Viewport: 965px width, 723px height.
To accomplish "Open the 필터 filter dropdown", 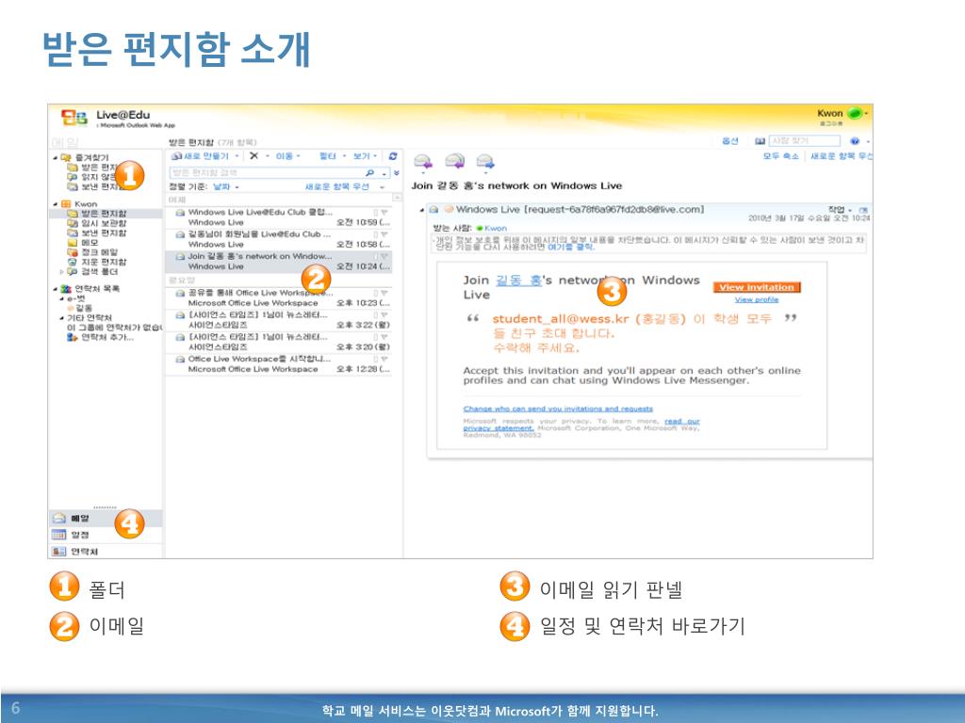I will click(x=333, y=156).
